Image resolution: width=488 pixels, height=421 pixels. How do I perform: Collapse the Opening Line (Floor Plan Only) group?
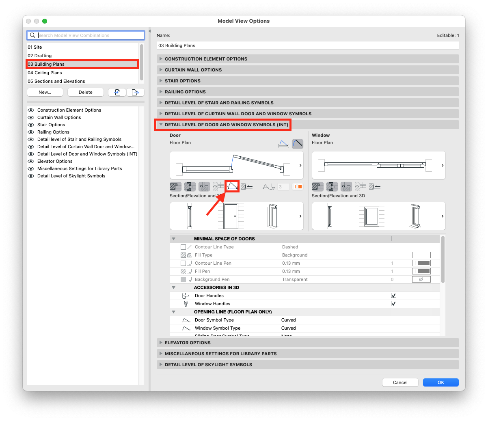click(173, 312)
